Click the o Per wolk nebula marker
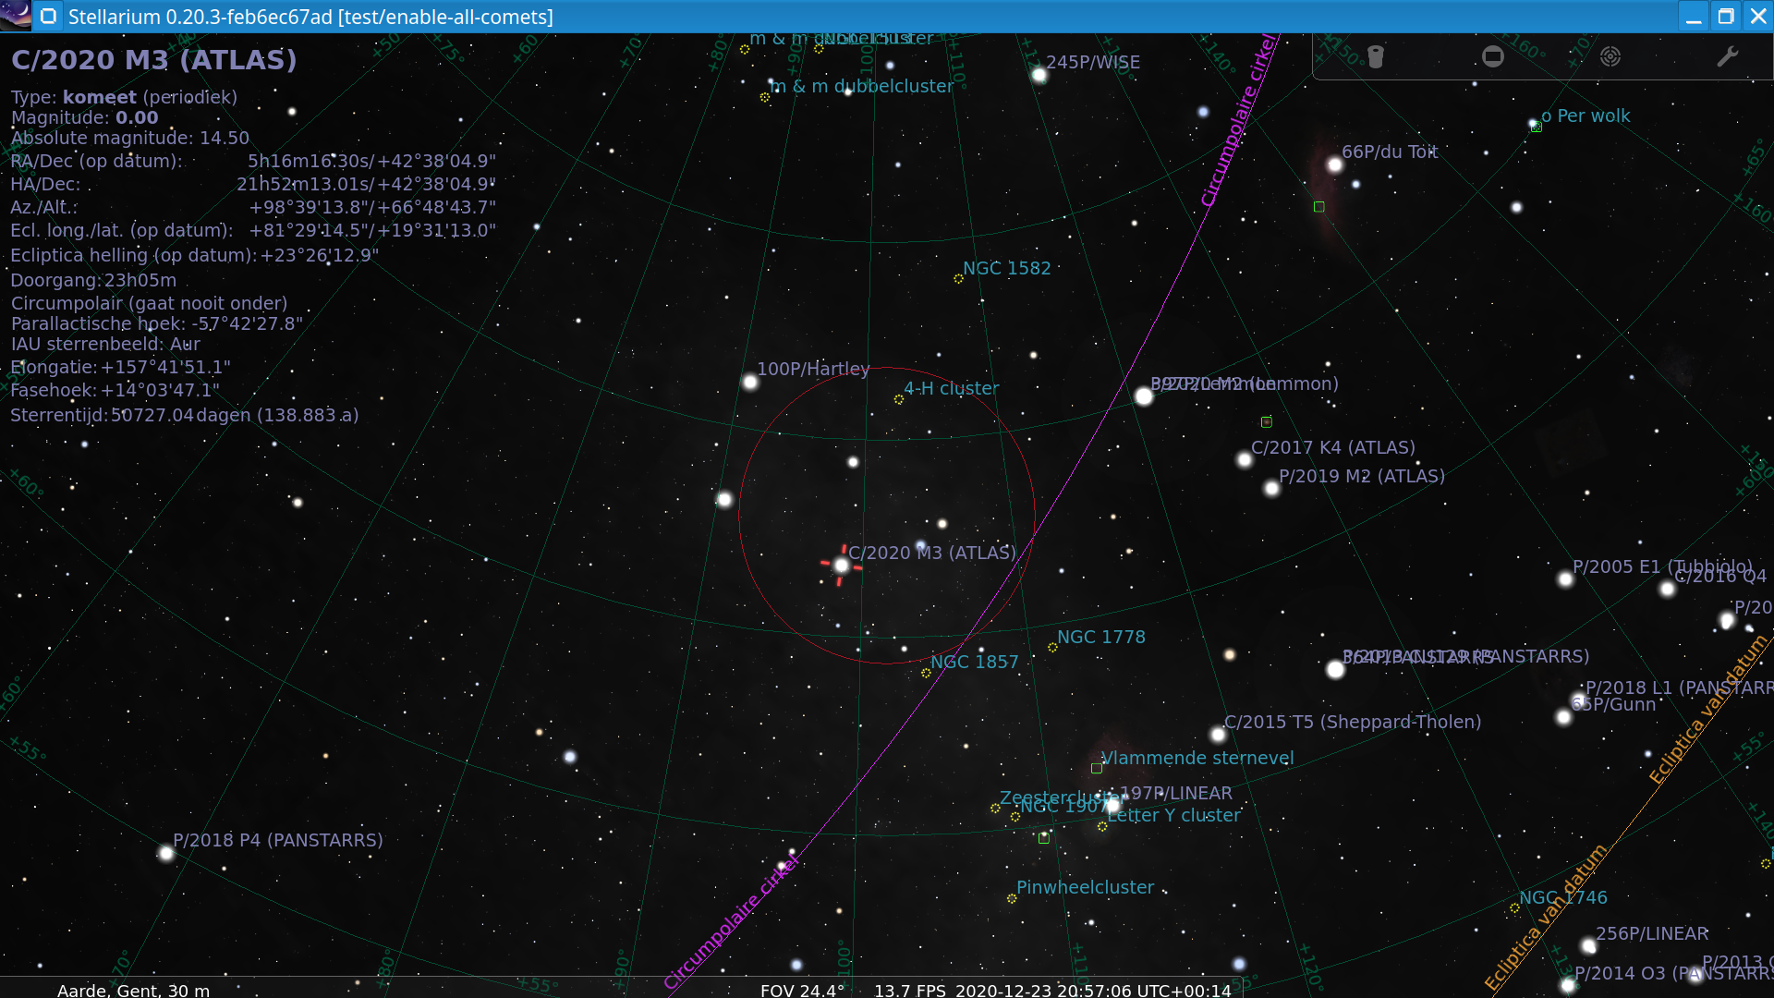This screenshot has height=998, width=1774. coord(1536,127)
